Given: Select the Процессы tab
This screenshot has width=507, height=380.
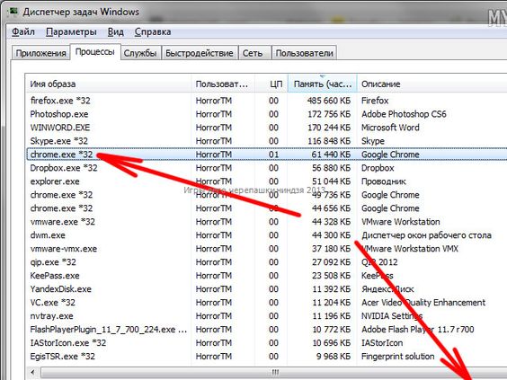Looking at the screenshot, I should click(95, 52).
